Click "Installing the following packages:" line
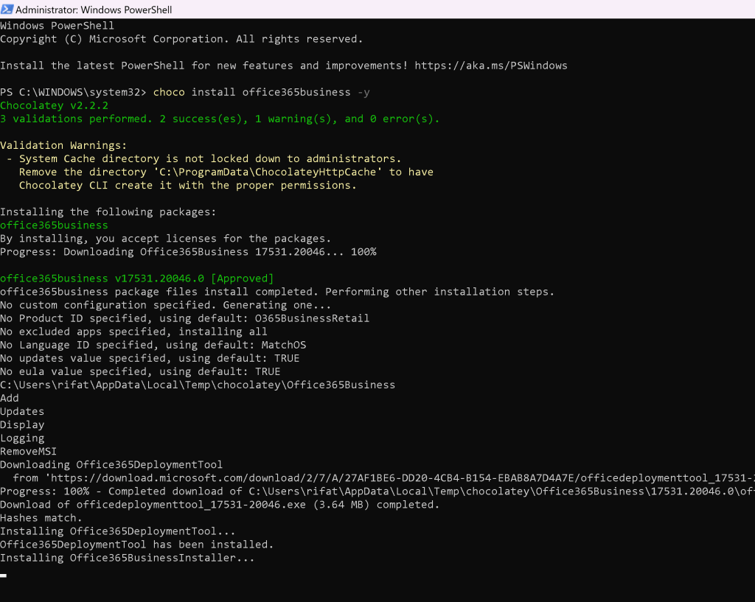This screenshot has width=755, height=602. tap(108, 211)
